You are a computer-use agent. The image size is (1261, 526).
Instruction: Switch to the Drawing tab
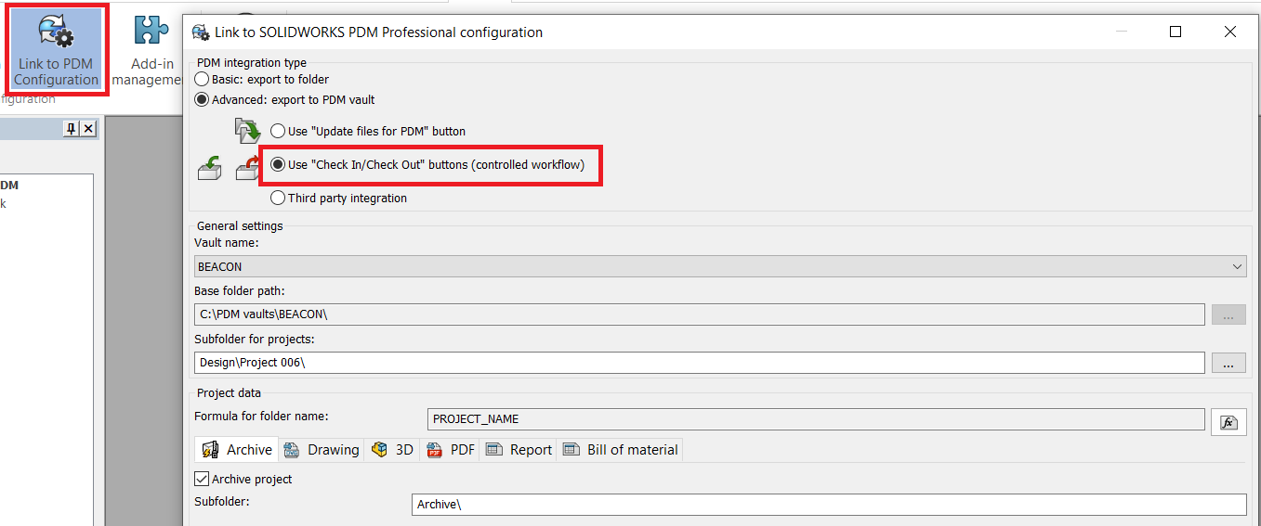(322, 450)
